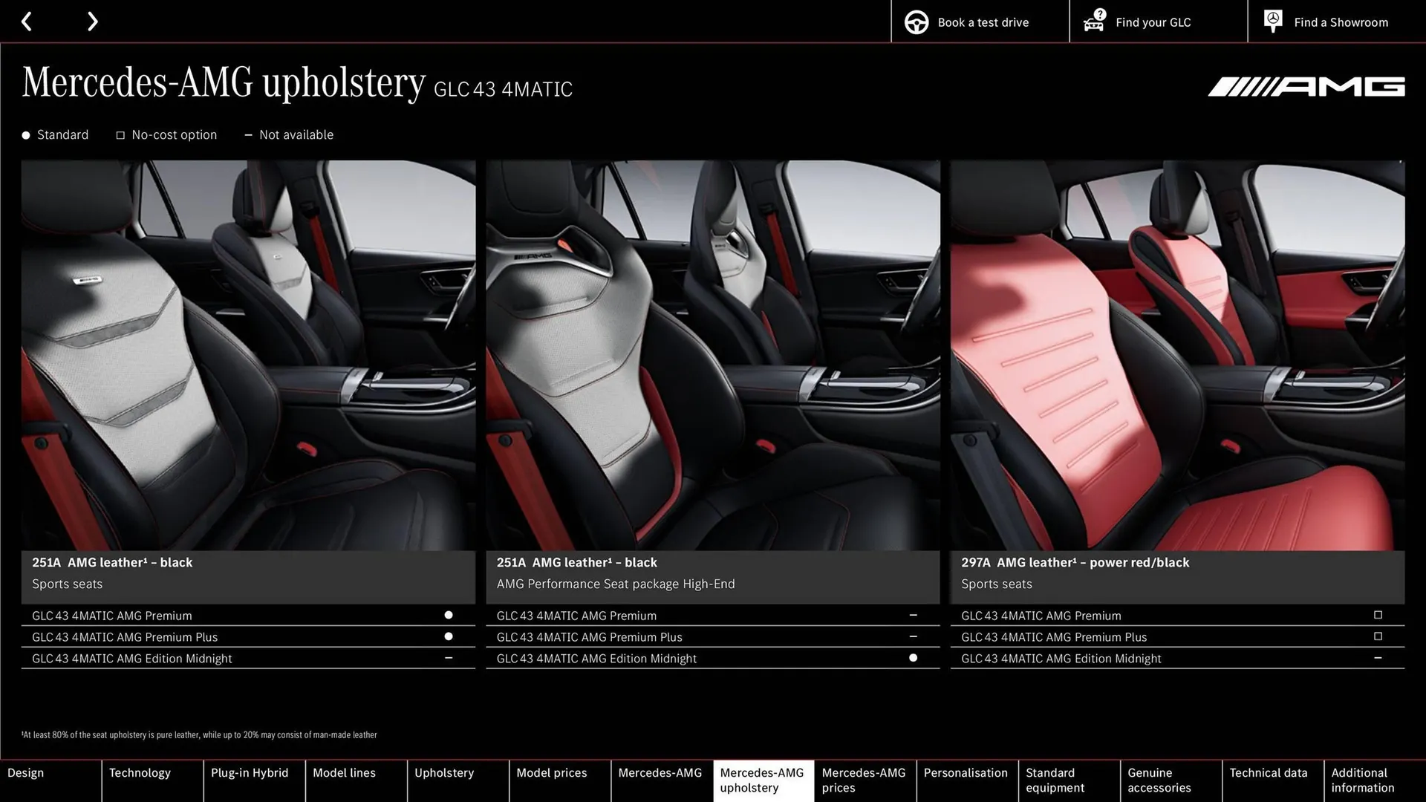
Task: Click Find a Showroom
Action: coord(1341,22)
